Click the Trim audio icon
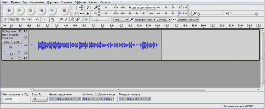 point(23,19)
